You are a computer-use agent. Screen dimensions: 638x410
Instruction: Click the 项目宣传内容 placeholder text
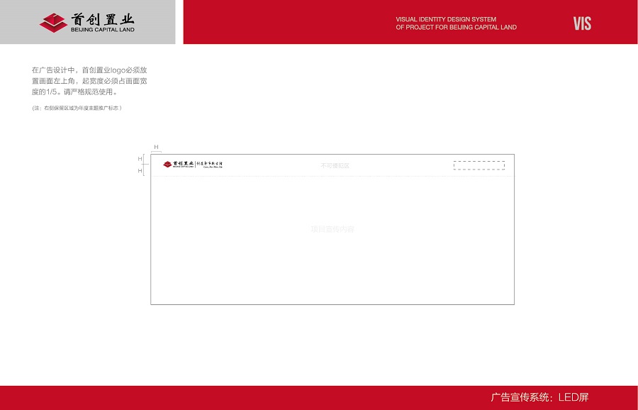tap(332, 229)
